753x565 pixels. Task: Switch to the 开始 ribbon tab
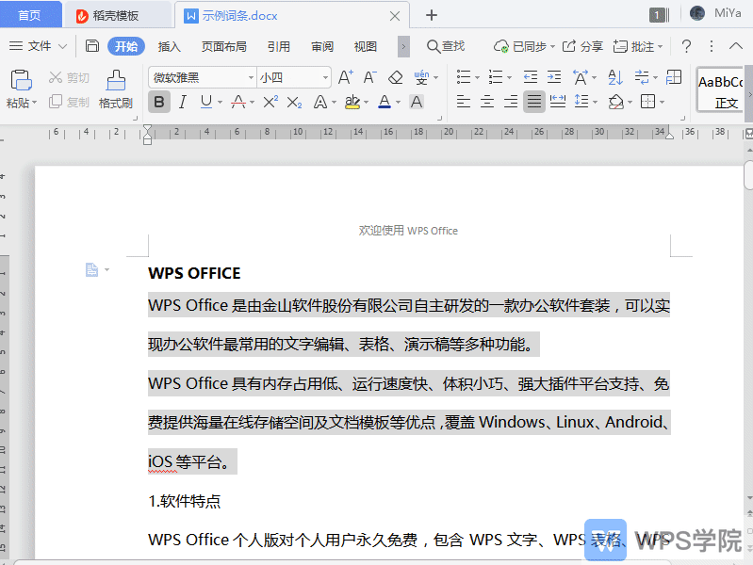pyautogui.click(x=126, y=46)
